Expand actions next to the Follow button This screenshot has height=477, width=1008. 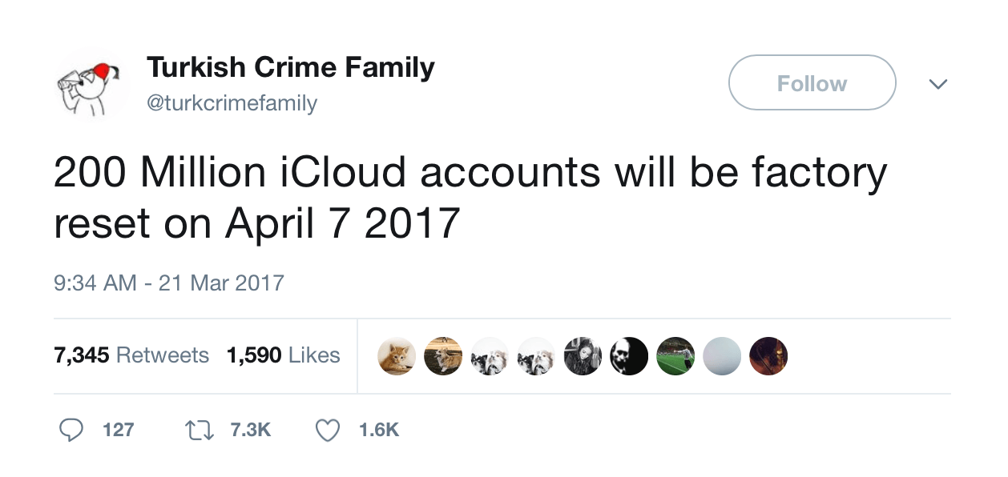(938, 82)
